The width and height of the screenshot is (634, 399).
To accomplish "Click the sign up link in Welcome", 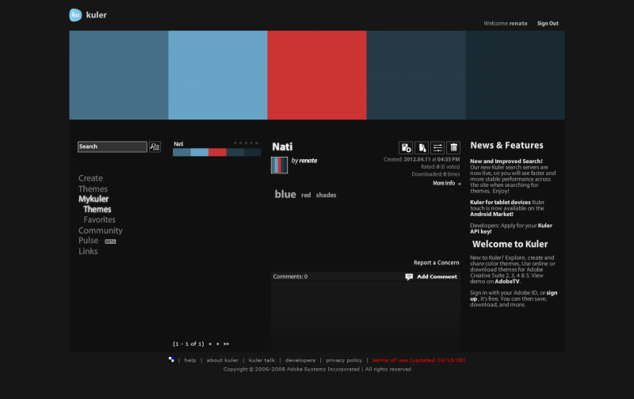I will tap(552, 293).
